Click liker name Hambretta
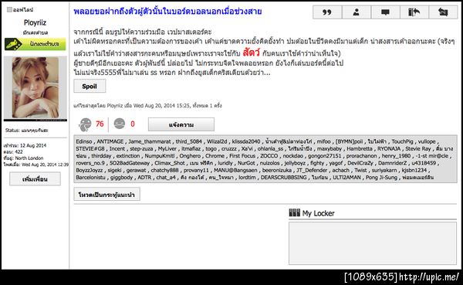 click(x=360, y=148)
